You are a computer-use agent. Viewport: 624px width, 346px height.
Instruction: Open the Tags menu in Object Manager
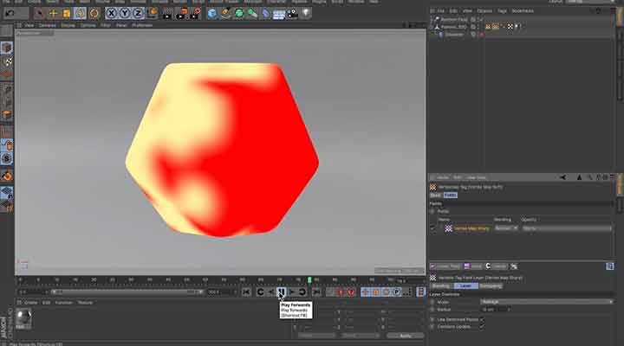click(x=504, y=10)
